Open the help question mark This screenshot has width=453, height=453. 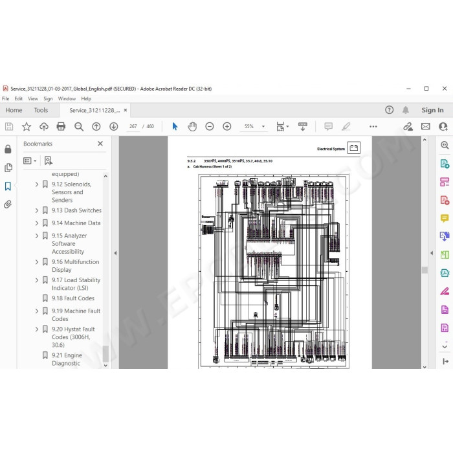(x=389, y=110)
